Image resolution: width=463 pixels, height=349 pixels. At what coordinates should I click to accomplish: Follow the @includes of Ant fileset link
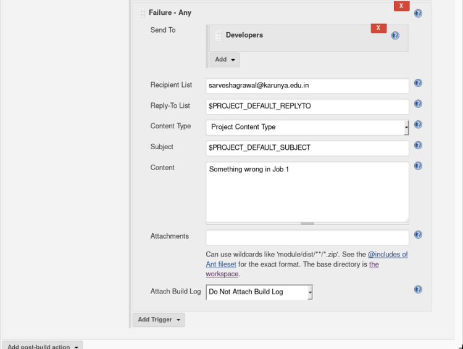click(387, 255)
